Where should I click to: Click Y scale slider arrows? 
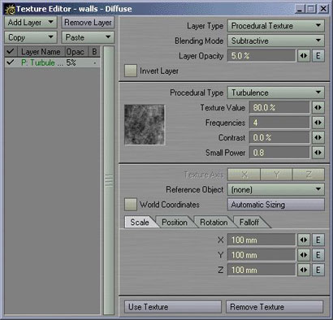pos(304,255)
